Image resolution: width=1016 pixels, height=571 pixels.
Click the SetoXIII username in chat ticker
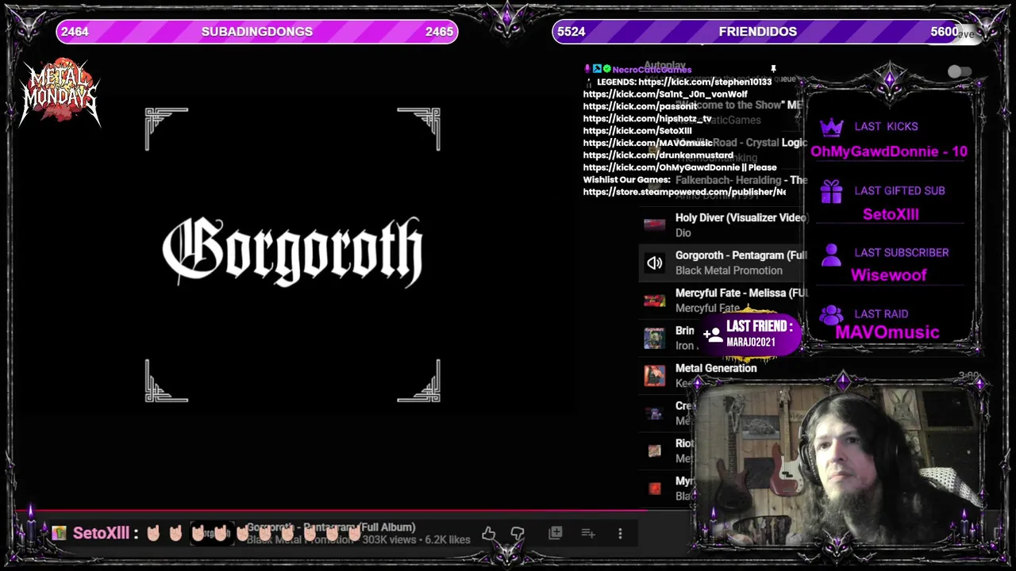point(101,533)
